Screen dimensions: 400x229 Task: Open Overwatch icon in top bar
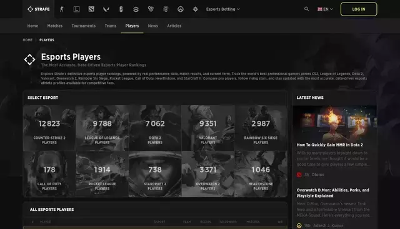[181, 9]
